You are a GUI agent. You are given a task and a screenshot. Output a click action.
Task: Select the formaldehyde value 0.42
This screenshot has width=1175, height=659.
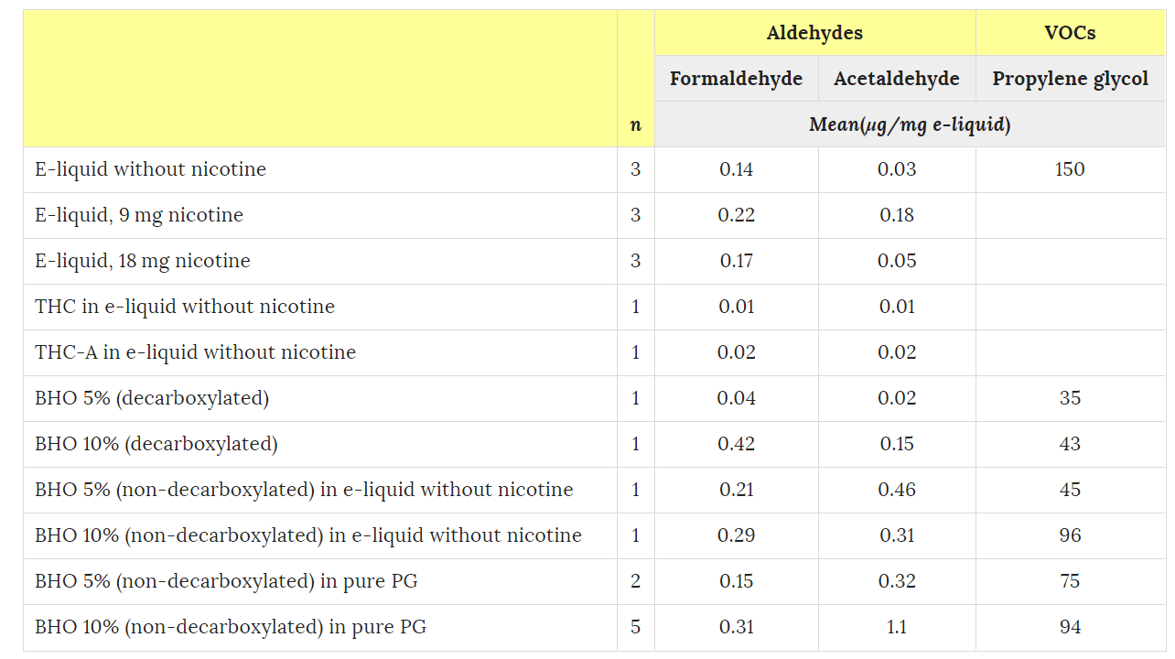click(x=737, y=444)
